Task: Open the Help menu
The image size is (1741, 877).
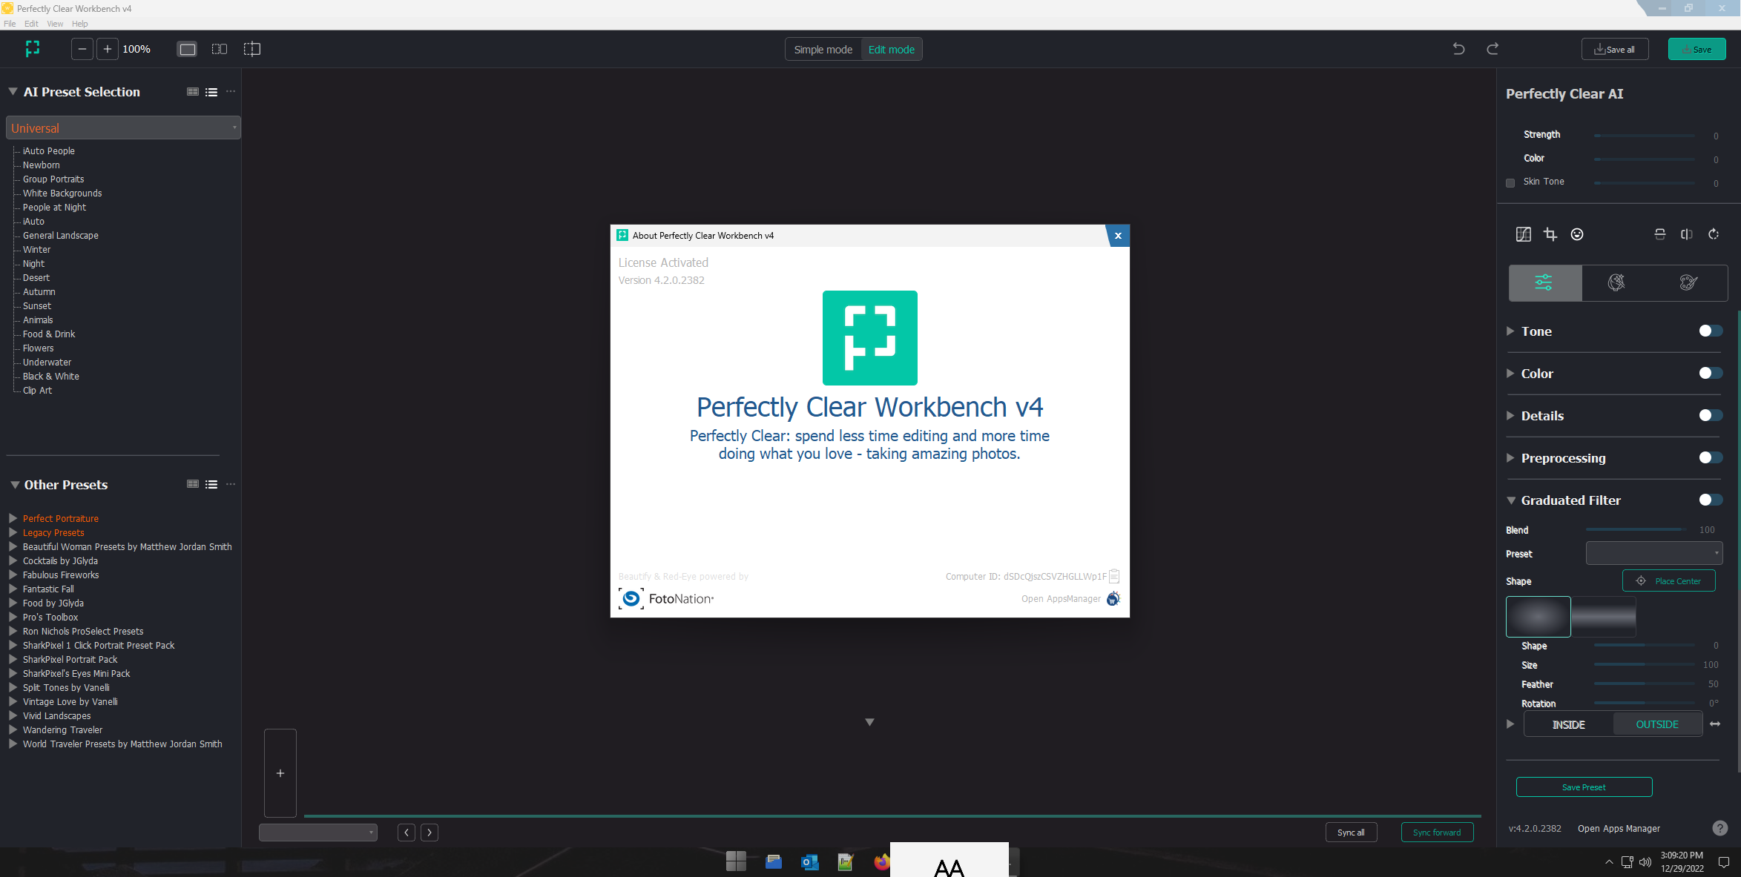Action: click(x=79, y=24)
